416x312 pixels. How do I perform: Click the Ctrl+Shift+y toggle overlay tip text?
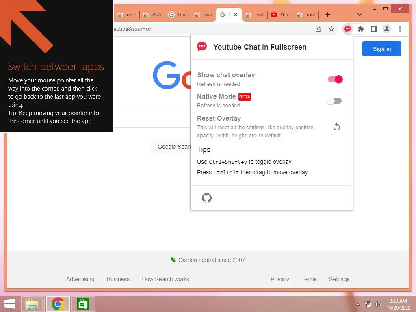244,162
